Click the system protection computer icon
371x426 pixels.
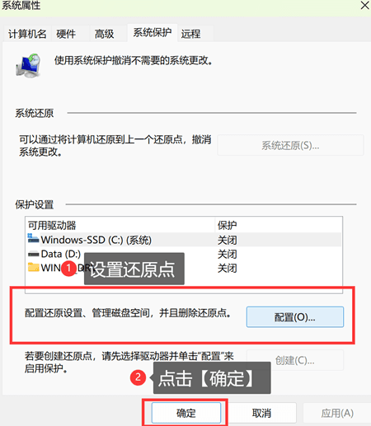[29, 66]
